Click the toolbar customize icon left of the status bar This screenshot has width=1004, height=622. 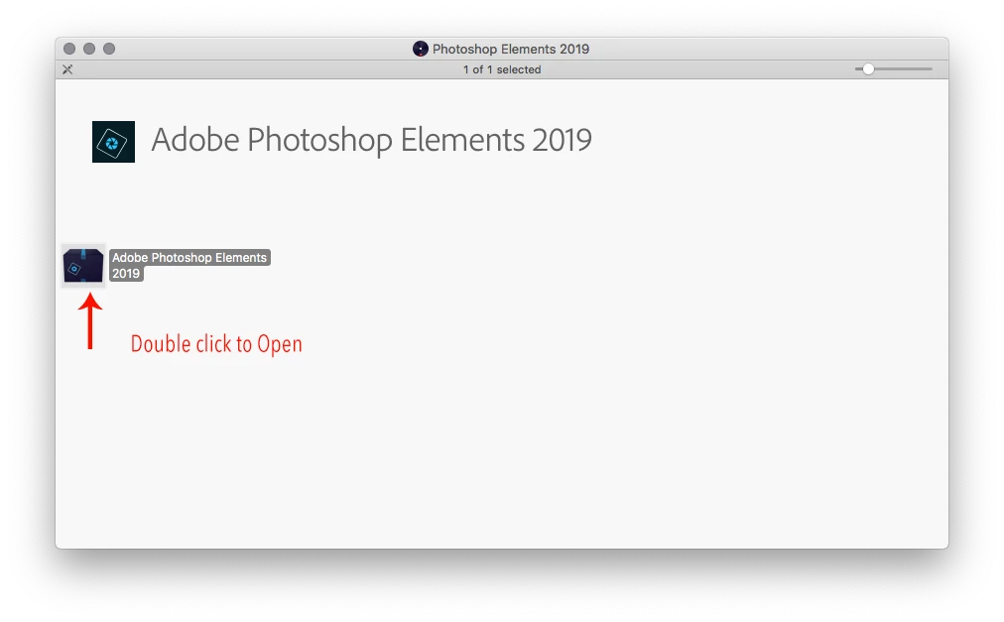point(67,69)
